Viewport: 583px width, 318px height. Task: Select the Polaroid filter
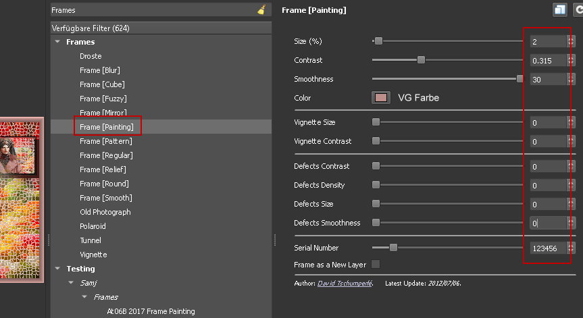click(93, 226)
